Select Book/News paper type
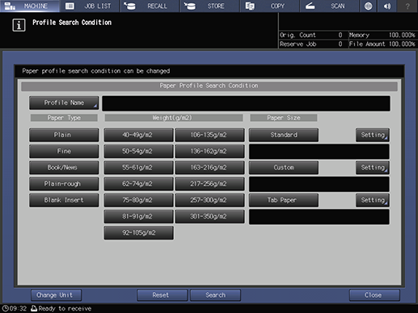This screenshot has height=313, width=418. tap(64, 168)
